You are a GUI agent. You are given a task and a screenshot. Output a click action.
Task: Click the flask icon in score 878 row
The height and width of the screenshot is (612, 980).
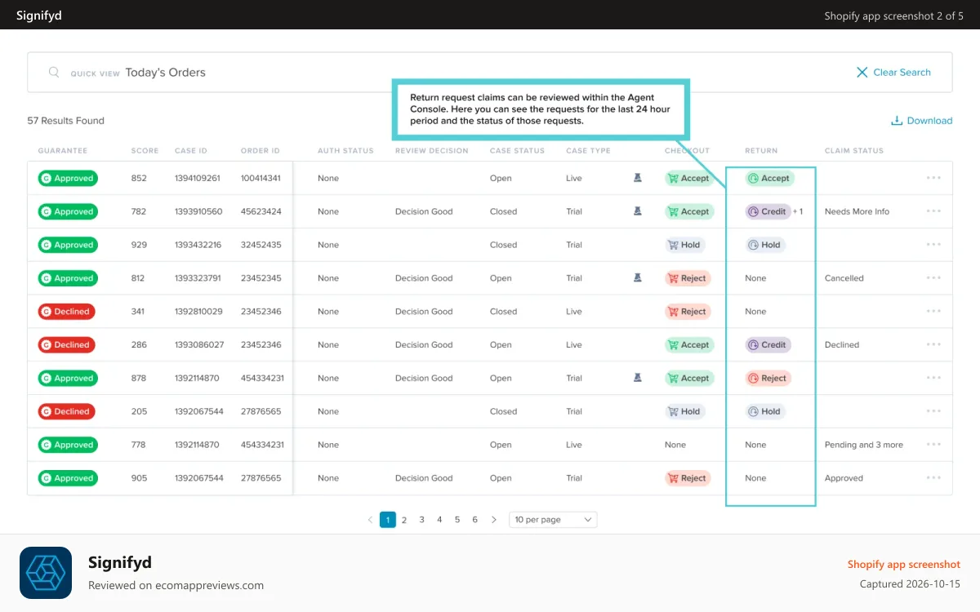638,378
